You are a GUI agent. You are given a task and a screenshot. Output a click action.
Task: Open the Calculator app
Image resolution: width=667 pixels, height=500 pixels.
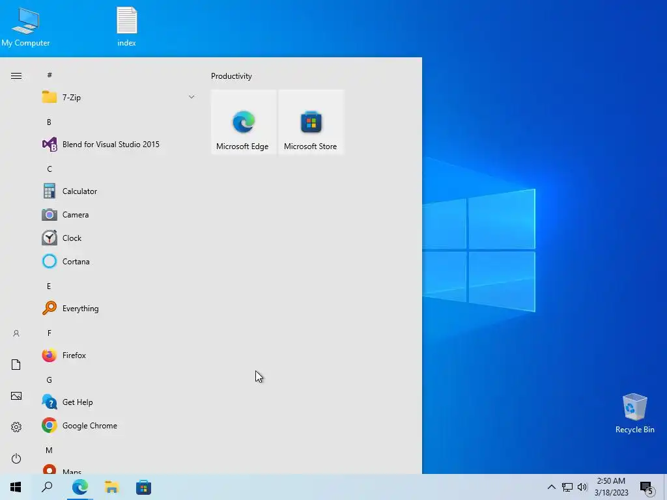[x=119, y=191]
